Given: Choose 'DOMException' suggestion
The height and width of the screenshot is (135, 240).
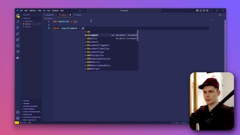Looking at the screenshot, I should [x=111, y=55].
